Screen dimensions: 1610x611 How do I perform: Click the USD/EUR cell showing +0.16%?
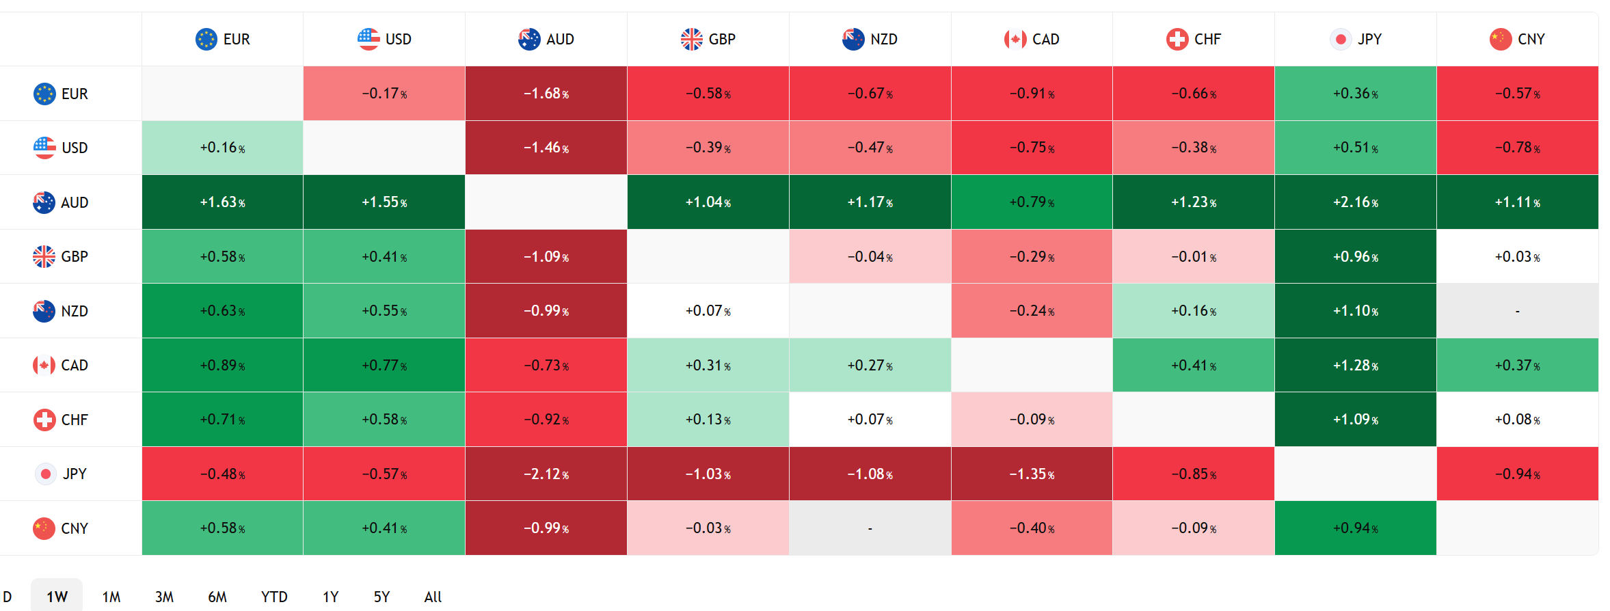point(222,148)
